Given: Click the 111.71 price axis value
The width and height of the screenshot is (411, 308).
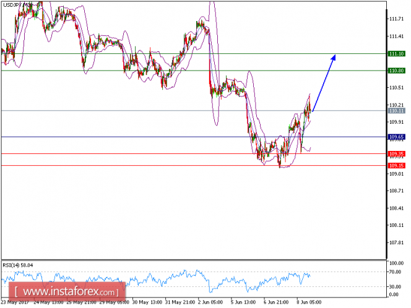Looking at the screenshot, I should (x=396, y=19).
